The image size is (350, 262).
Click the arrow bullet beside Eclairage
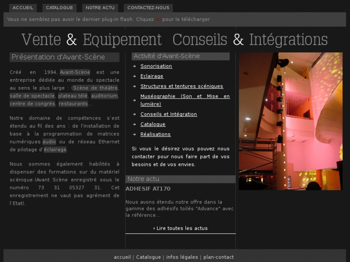pos(134,76)
